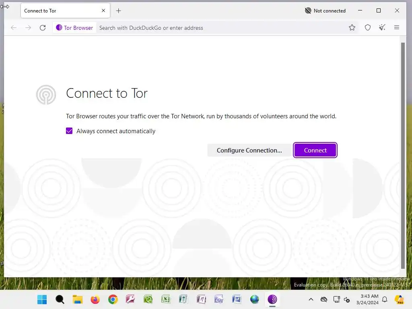412x309 pixels.
Task: Launch Firefox from the taskbar
Action: (95, 299)
